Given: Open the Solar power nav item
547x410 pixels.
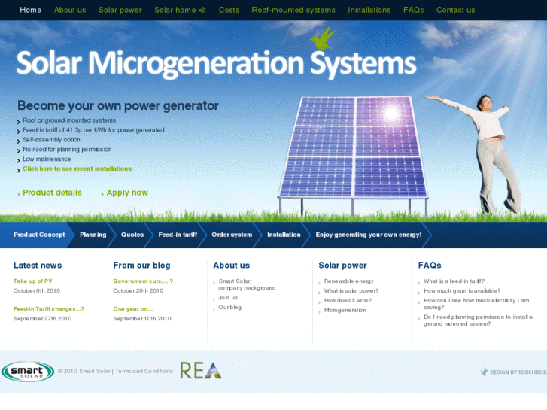Looking at the screenshot, I should click(120, 10).
